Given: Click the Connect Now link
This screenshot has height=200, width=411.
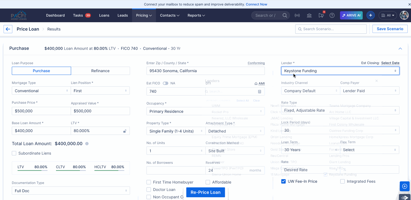Looking at the screenshot, I should (x=256, y=4).
